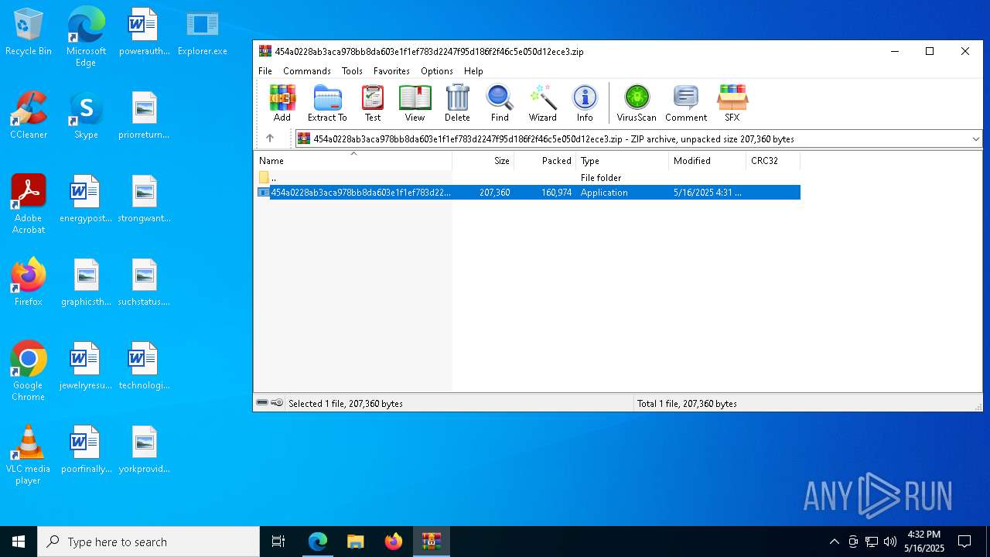This screenshot has width=990, height=557.
Task: Click the SFX toolbar icon
Action: 732,104
